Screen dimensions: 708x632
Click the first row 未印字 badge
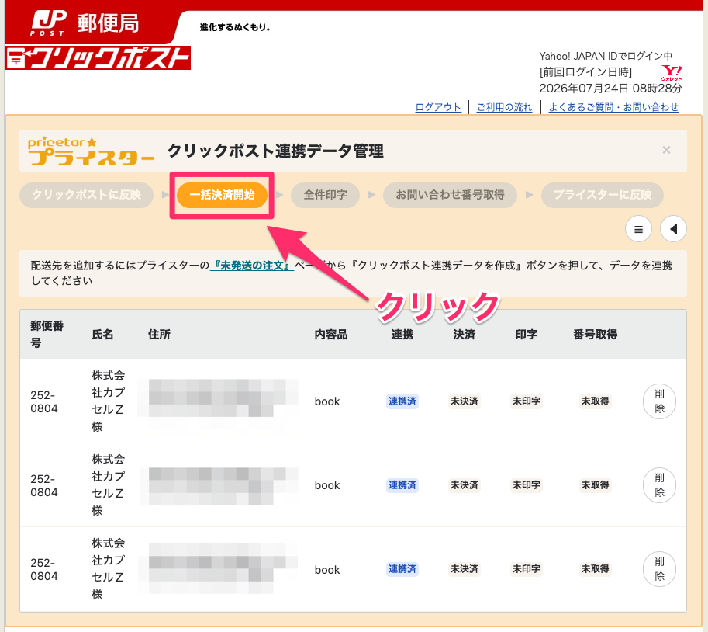click(x=526, y=401)
